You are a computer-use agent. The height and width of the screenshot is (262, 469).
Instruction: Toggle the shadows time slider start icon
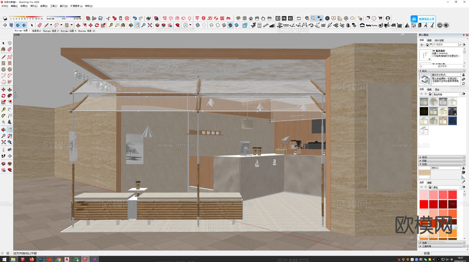pyautogui.click(x=5, y=18)
